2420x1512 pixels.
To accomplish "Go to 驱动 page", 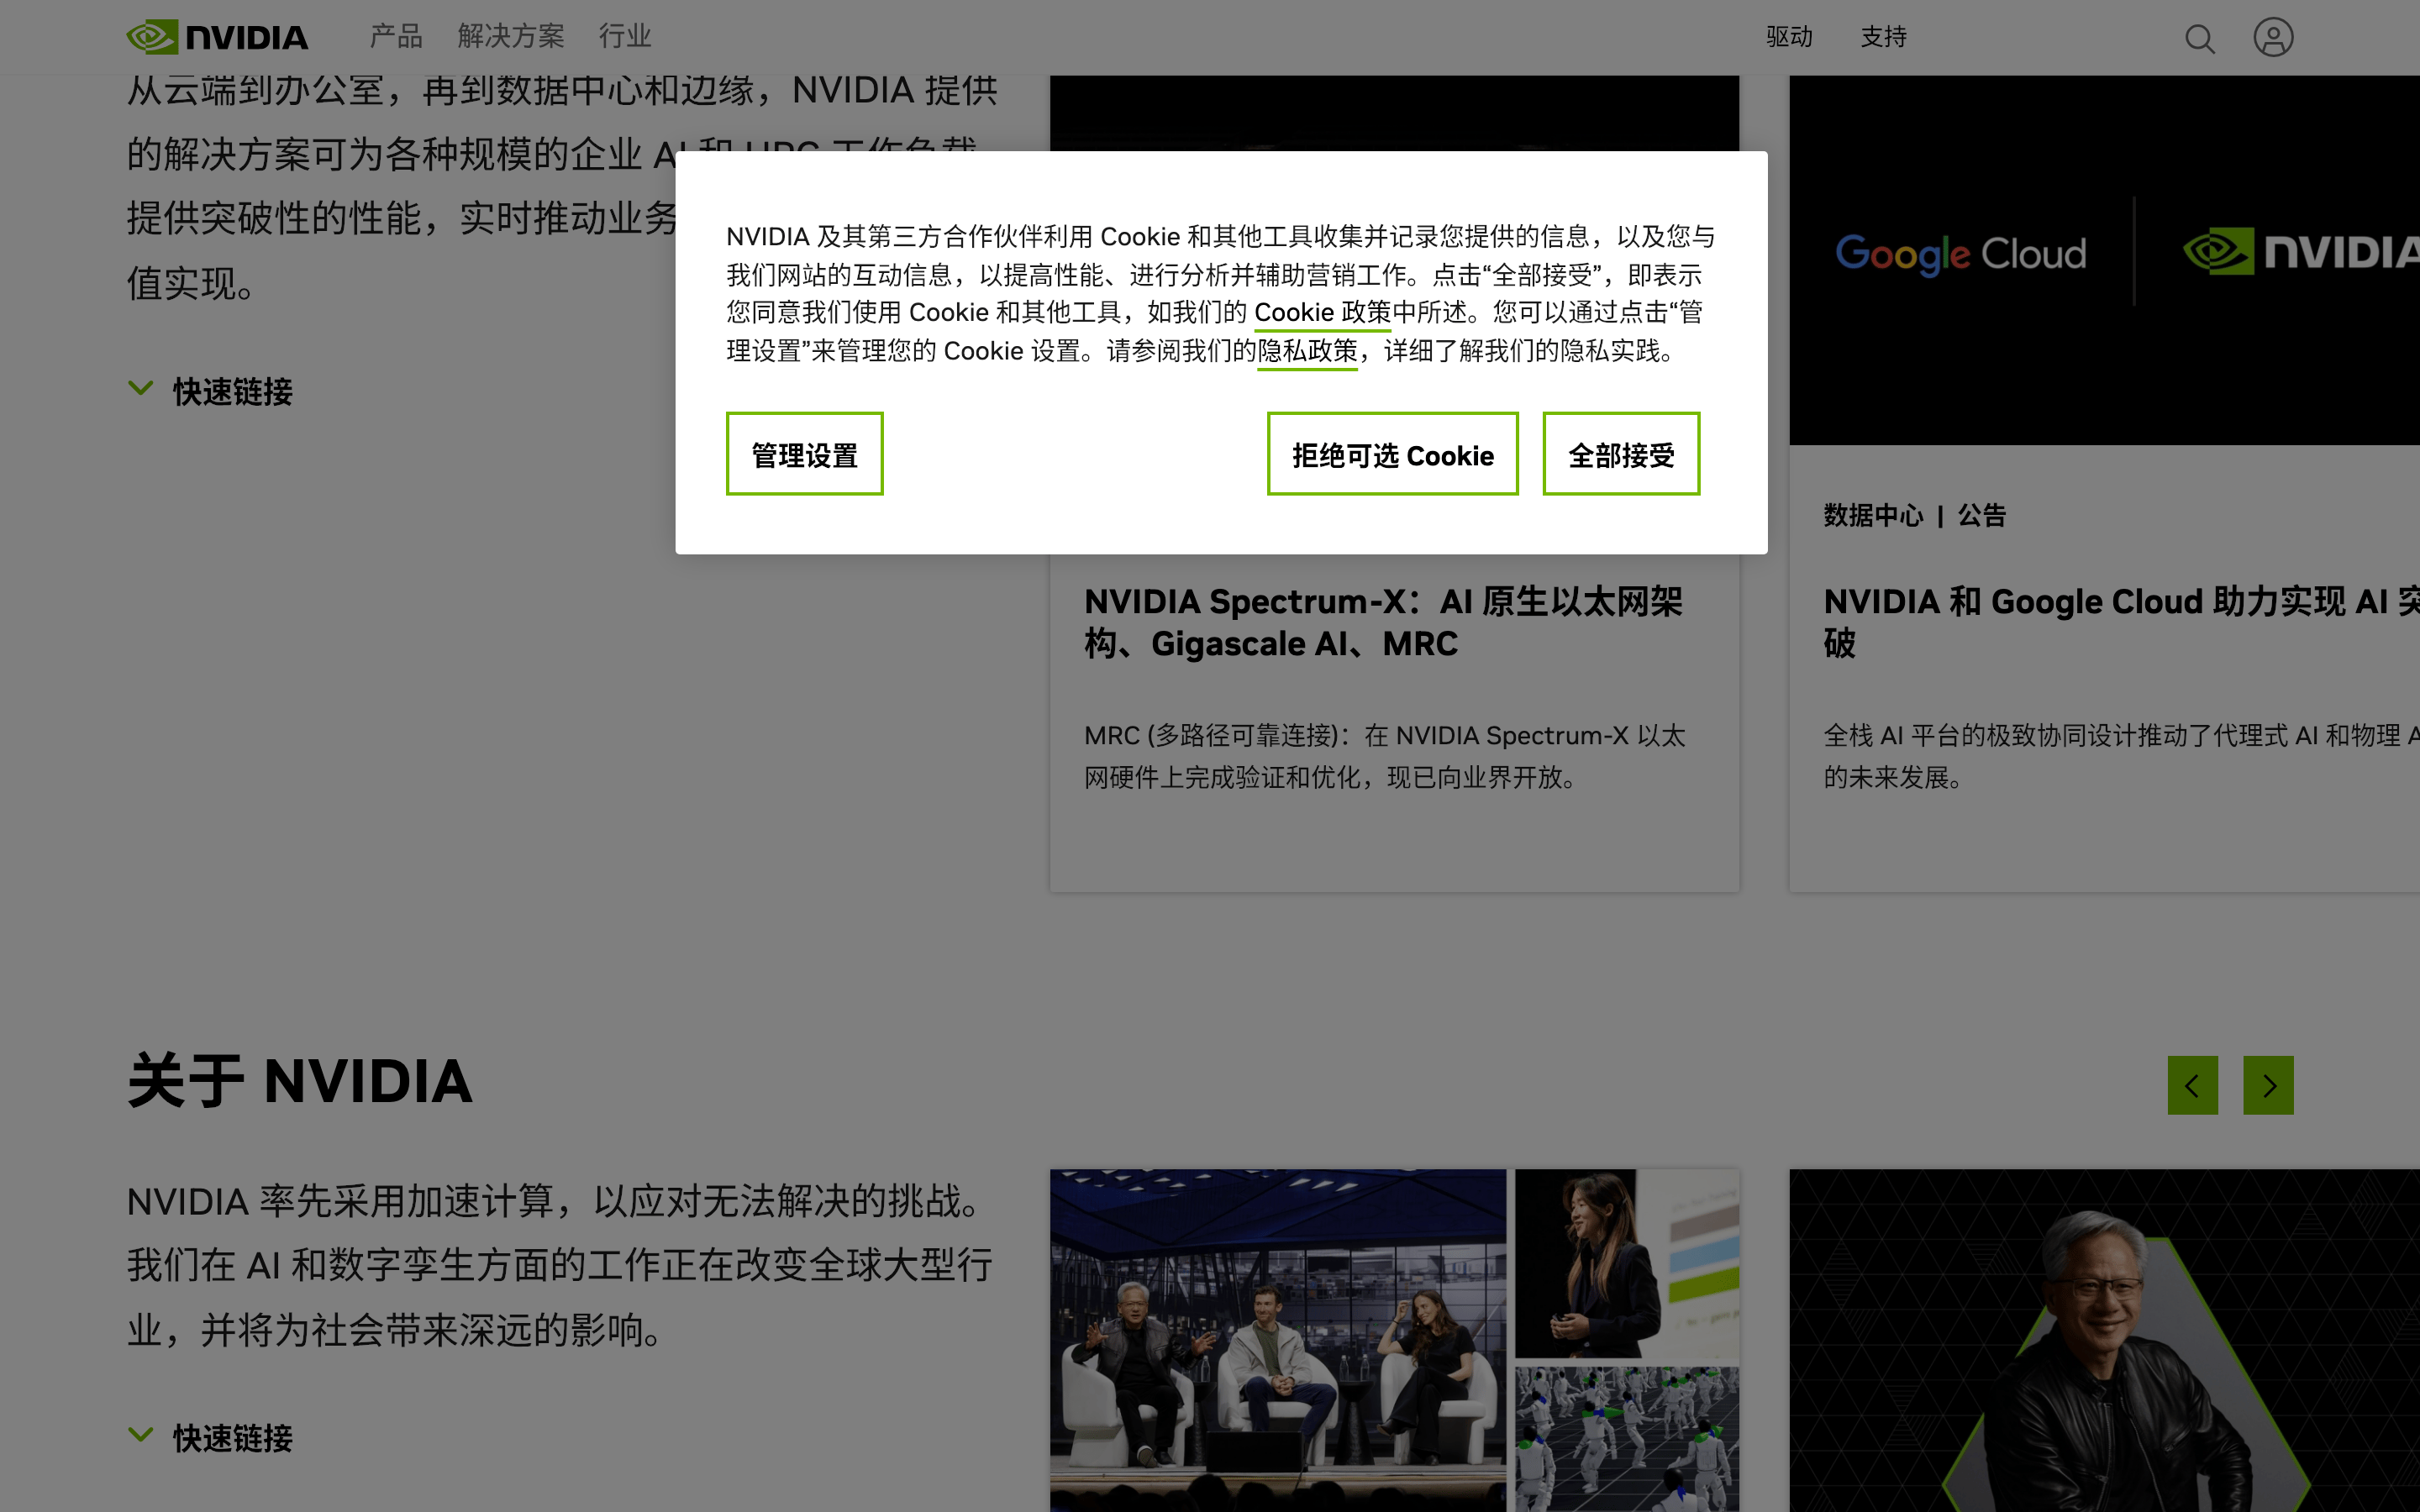I will point(1789,37).
